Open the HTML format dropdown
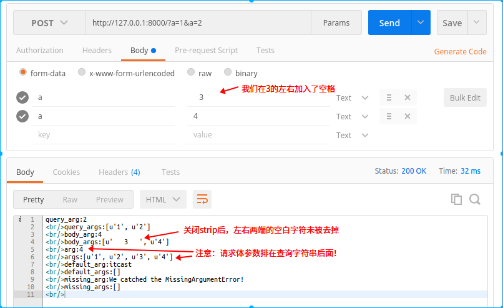Screen dimensions: 503x308 (163, 199)
